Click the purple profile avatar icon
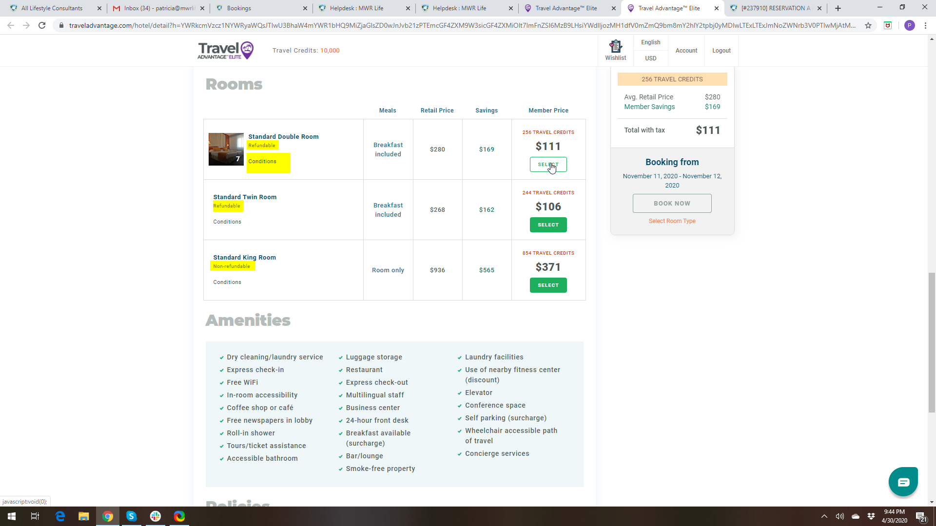Viewport: 936px width, 526px height. [909, 25]
